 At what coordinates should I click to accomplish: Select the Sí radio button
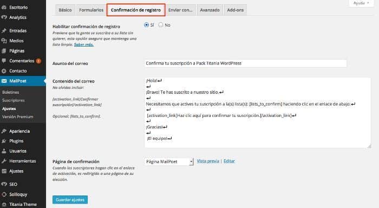pos(146,25)
